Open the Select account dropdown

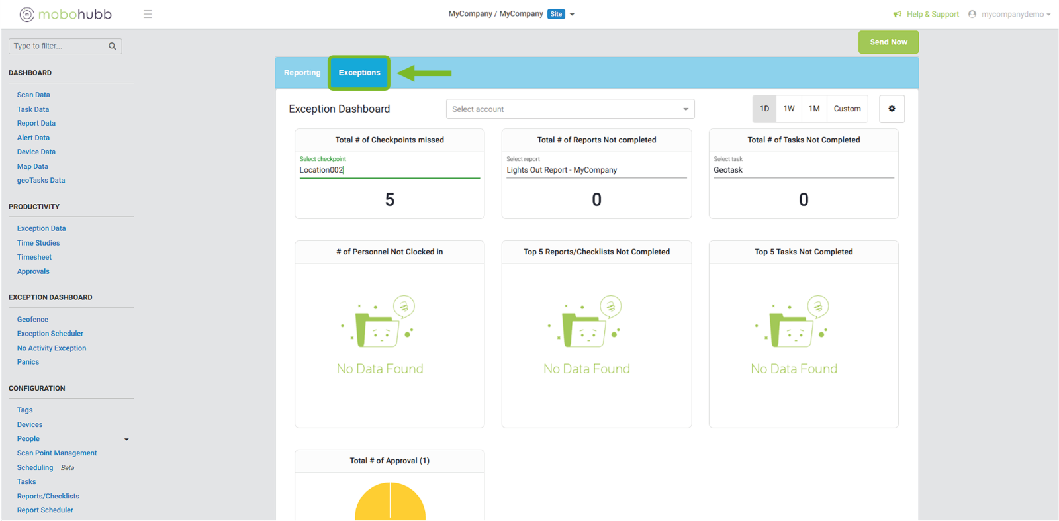click(x=570, y=109)
